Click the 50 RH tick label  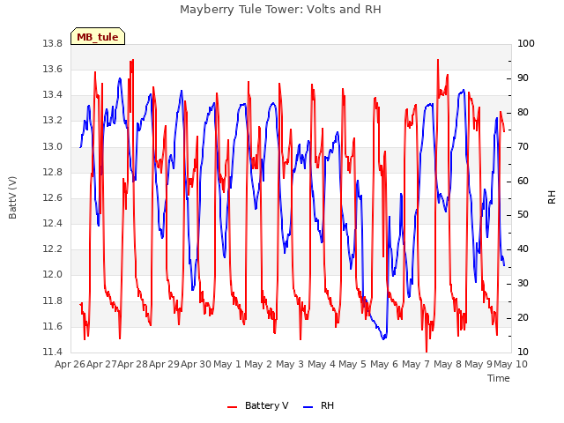pos(523,215)
